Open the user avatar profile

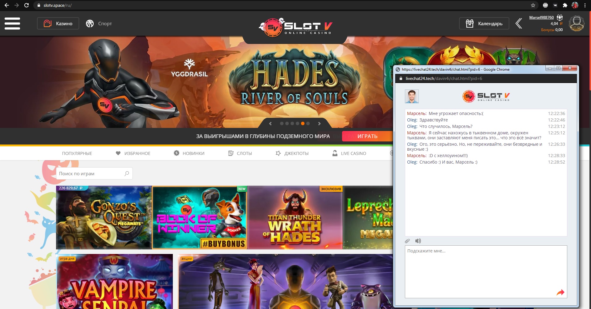click(577, 23)
